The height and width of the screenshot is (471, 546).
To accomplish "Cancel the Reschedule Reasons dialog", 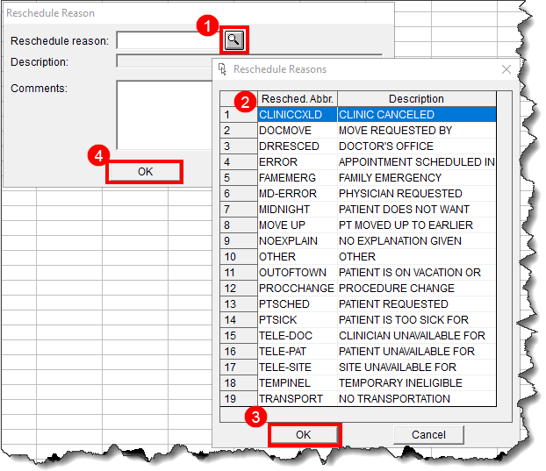I will point(428,434).
